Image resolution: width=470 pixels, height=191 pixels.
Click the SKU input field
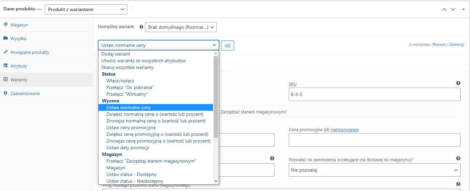pos(374,94)
